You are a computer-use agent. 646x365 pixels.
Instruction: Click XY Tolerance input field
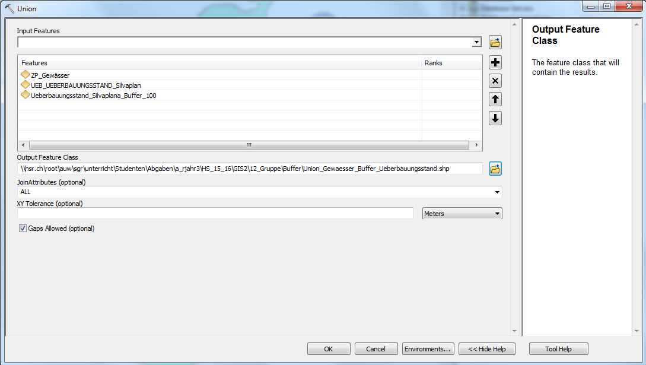click(x=215, y=214)
